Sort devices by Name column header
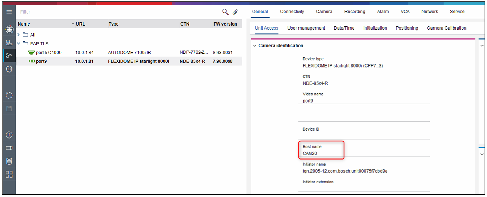Screen dimensions: 487x197 pyautogui.click(x=24, y=24)
